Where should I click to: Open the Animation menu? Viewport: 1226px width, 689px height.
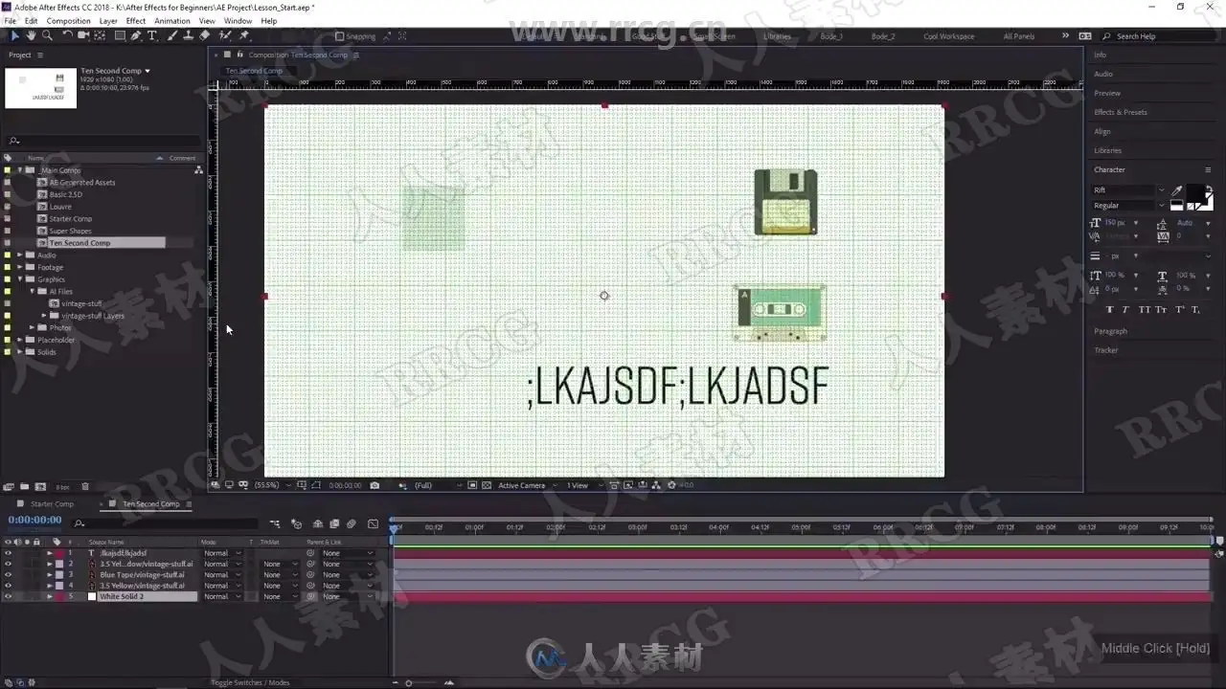[x=172, y=21]
